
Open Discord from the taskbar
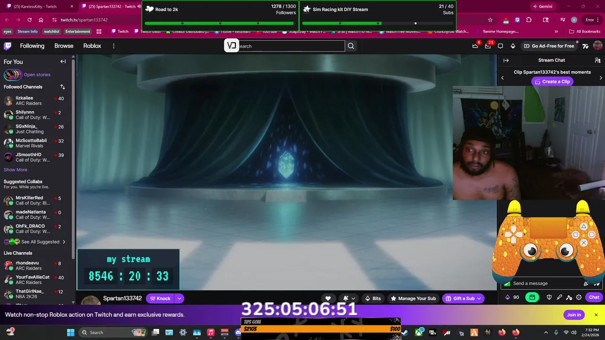[238, 332]
